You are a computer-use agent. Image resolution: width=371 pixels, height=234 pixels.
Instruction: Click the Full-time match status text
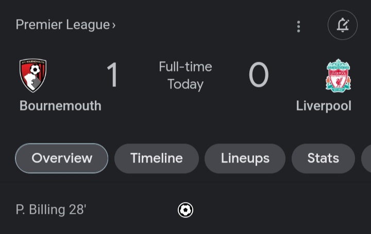[185, 67]
